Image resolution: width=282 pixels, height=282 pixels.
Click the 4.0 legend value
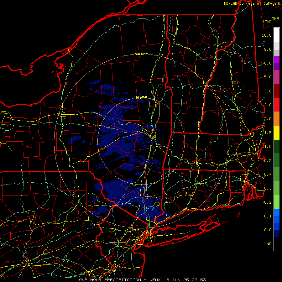pyautogui.click(x=268, y=91)
